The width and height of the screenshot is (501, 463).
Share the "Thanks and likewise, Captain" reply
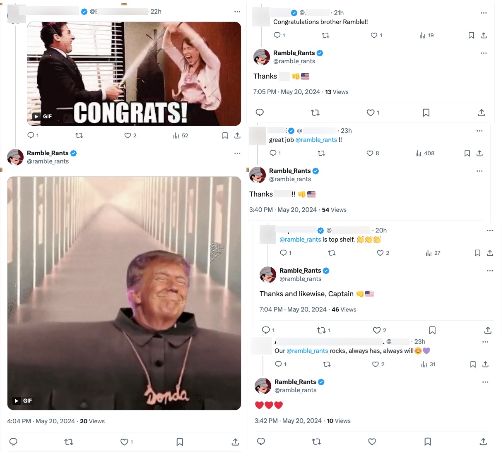coord(487,330)
